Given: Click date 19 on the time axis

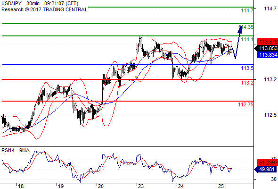Looking at the screenshot, I should click(x=61, y=186).
